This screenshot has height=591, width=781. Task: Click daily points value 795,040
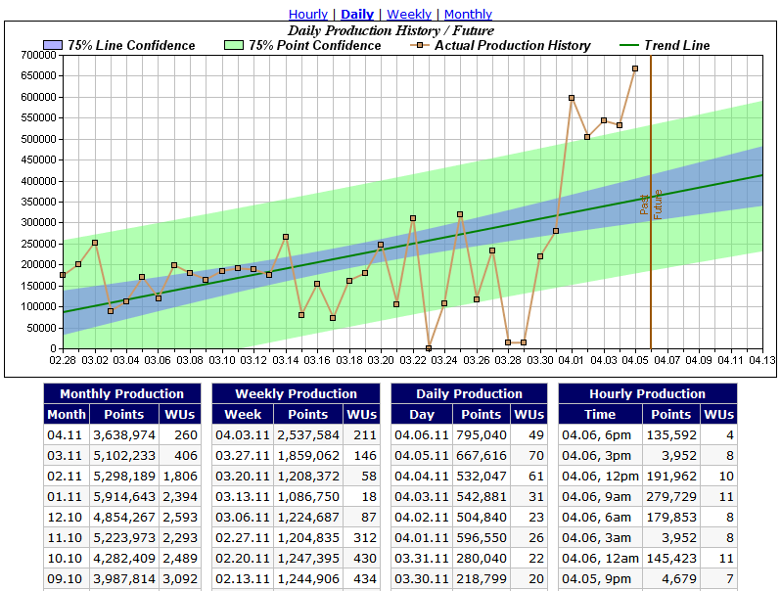482,435
